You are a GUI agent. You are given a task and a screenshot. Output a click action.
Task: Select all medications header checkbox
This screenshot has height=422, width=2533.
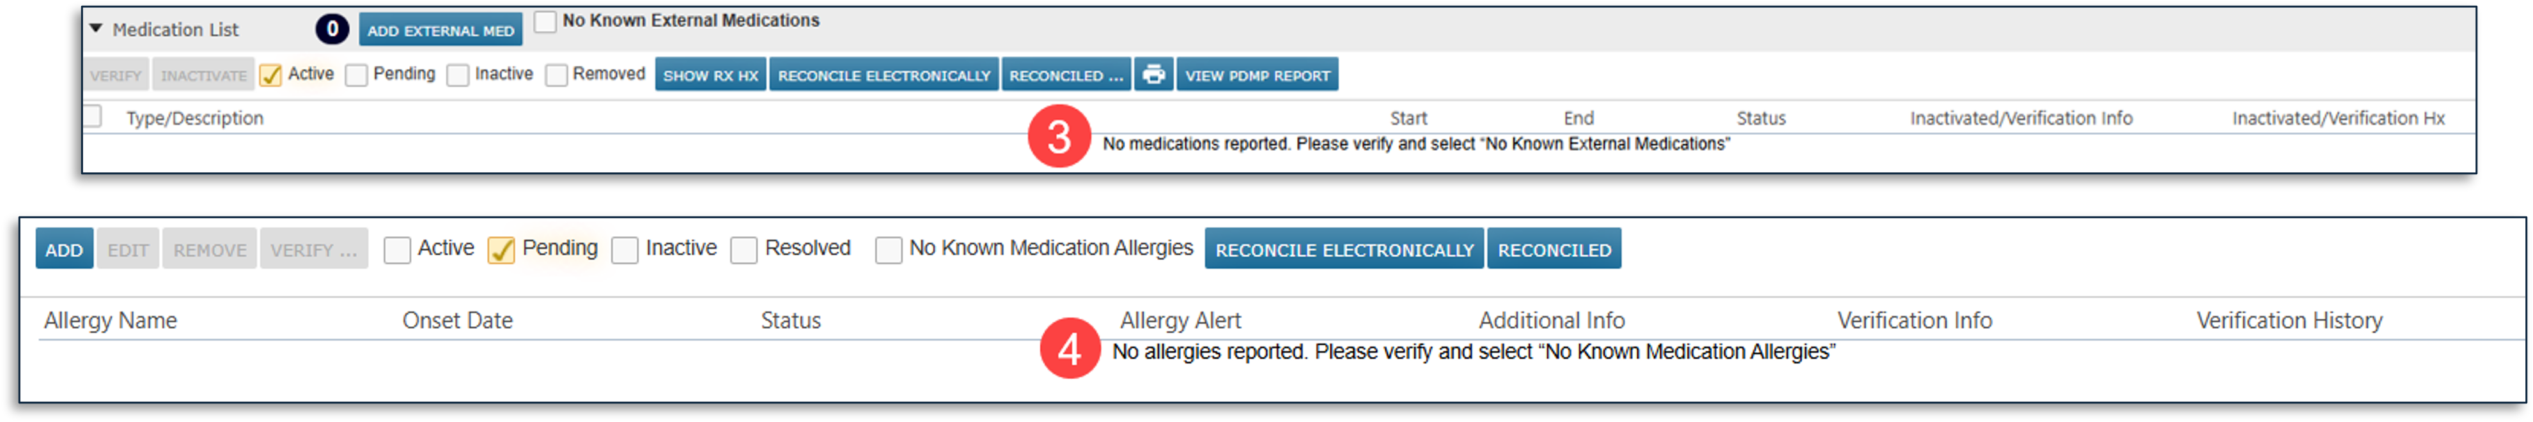point(93,116)
